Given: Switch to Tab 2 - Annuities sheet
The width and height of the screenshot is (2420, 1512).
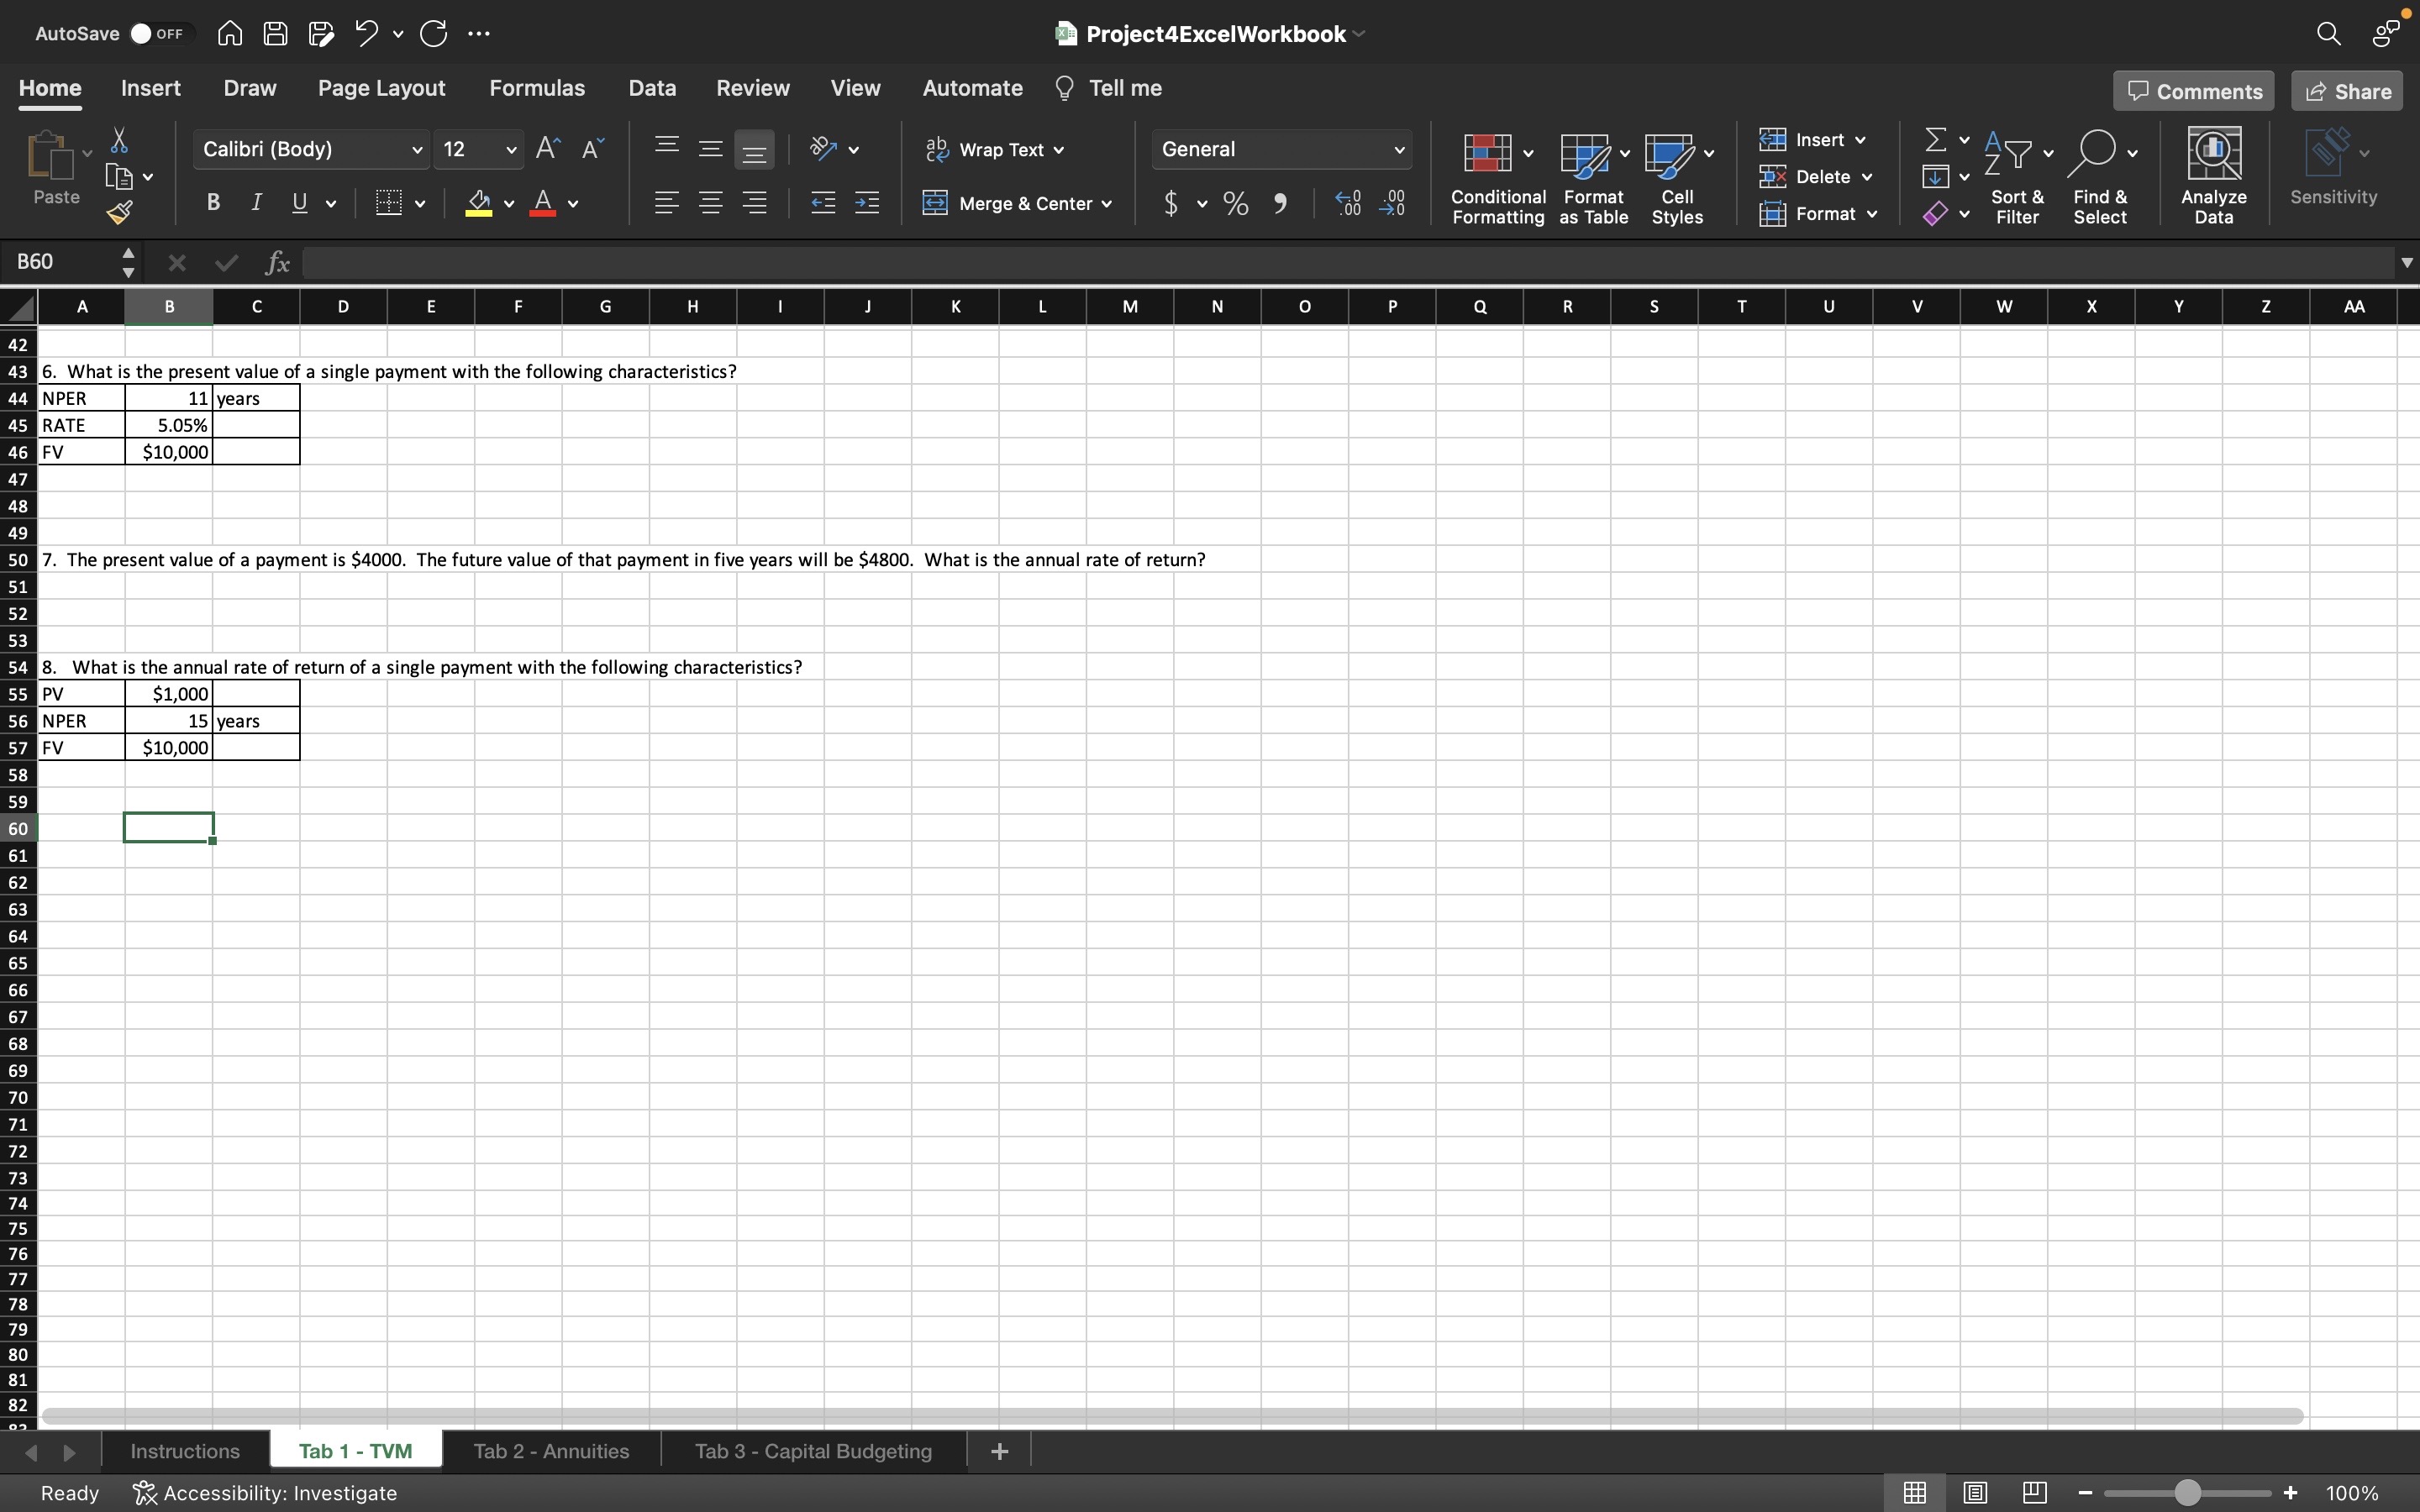Looking at the screenshot, I should tap(551, 1451).
